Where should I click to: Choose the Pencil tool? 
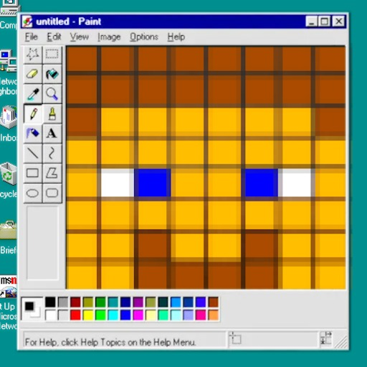click(x=33, y=113)
